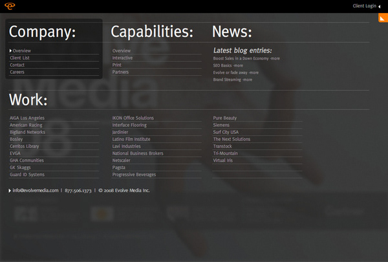The image size is (388, 262).
Task: View Tri-Mountain work
Action: pyautogui.click(x=225, y=153)
